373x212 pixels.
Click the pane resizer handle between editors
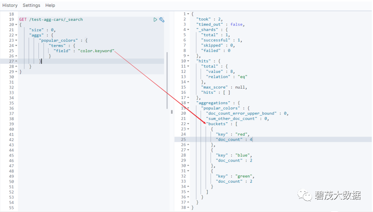[172, 112]
